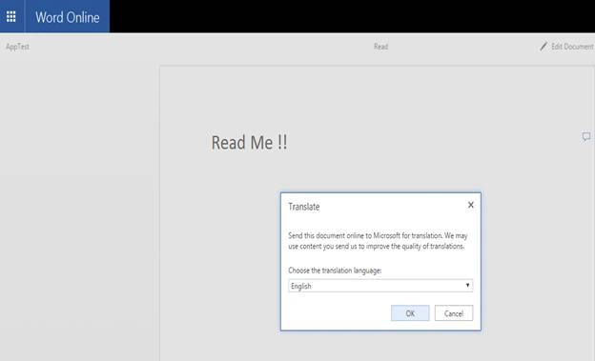This screenshot has width=595, height=361.
Task: Open the app launcher grid icon
Action: [x=11, y=17]
